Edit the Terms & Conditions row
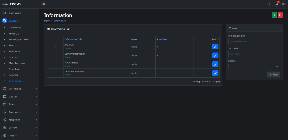 click(215, 73)
